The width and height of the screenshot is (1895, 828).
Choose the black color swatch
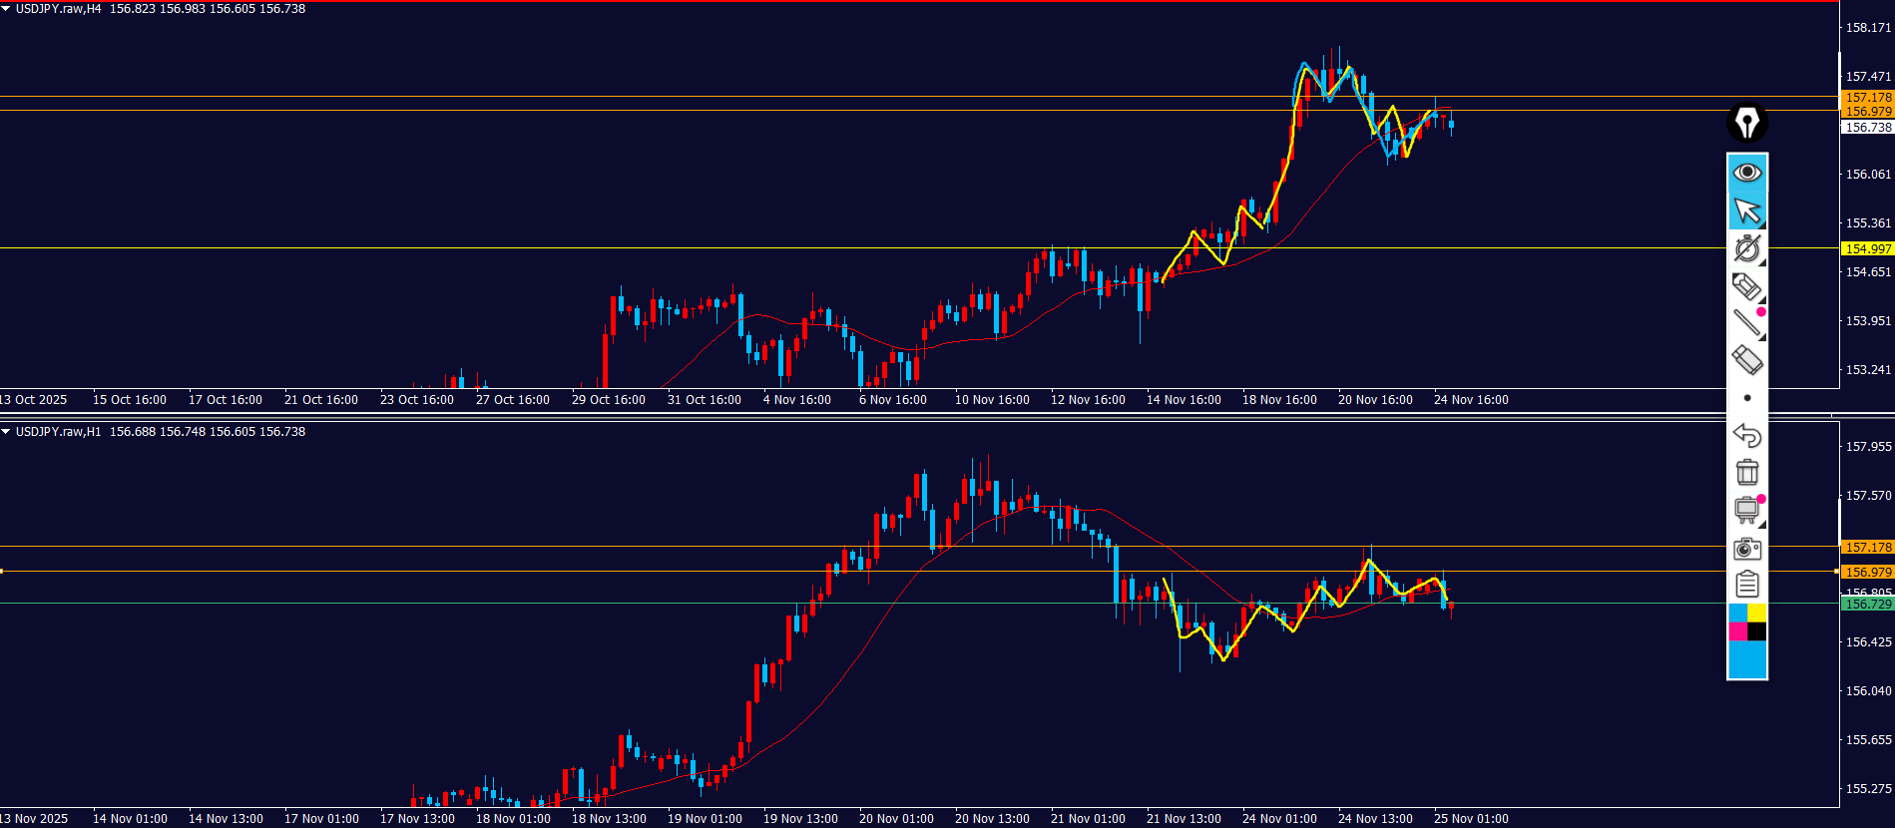point(1757,631)
